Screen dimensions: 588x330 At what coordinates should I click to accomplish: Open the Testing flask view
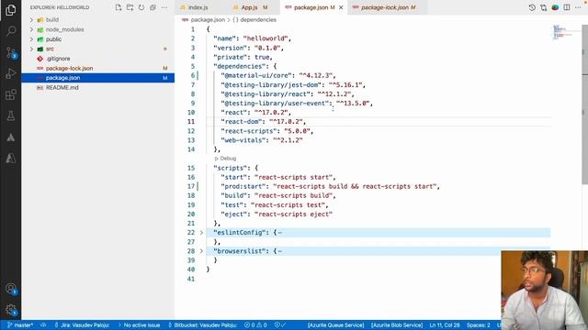[x=10, y=116]
